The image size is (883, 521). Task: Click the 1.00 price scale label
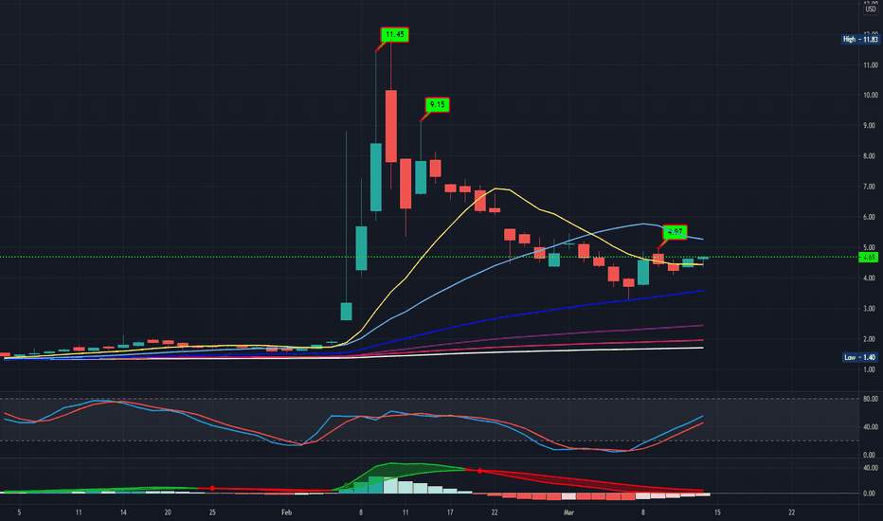[870, 369]
